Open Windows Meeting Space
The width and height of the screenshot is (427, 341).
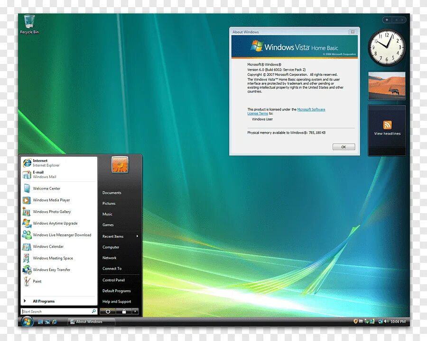tap(59, 258)
